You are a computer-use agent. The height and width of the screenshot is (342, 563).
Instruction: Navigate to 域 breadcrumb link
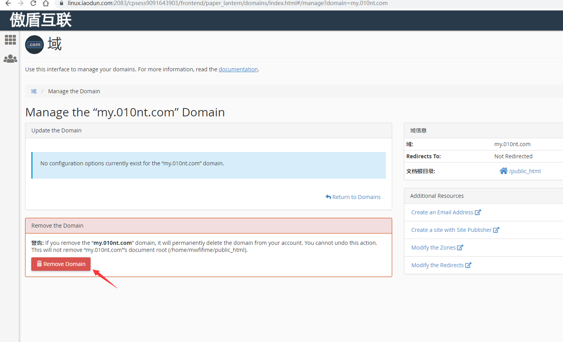[x=34, y=91]
